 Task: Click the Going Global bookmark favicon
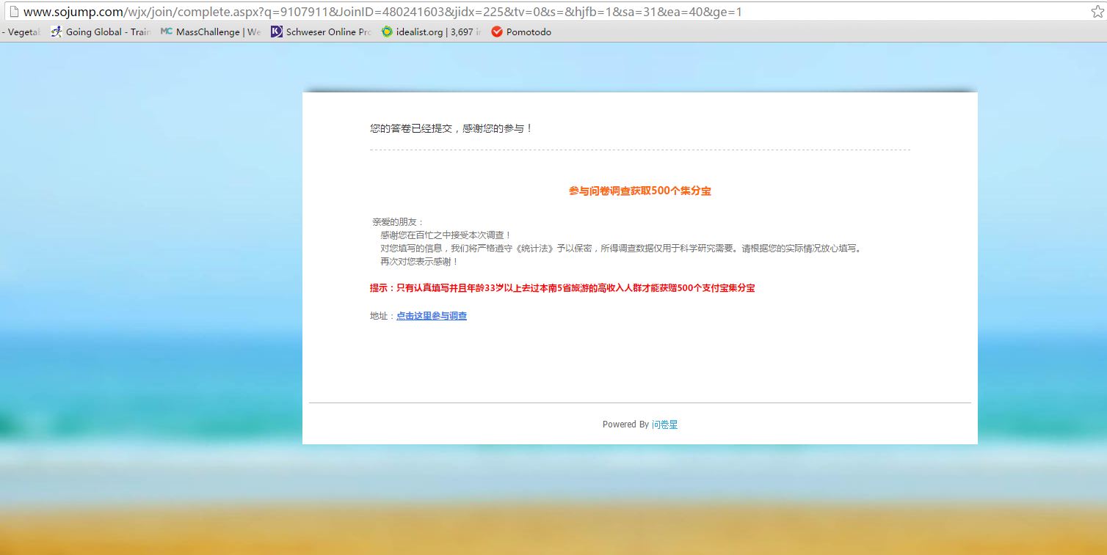tap(57, 32)
